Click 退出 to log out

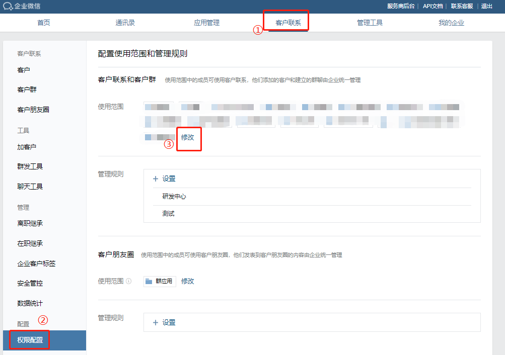[x=487, y=6]
